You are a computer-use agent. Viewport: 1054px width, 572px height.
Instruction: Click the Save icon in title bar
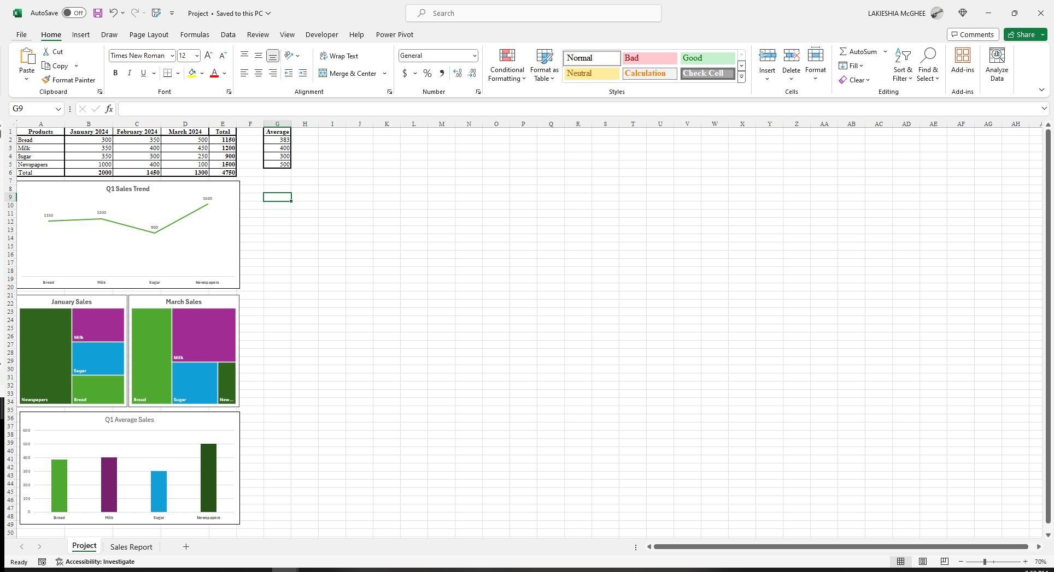[x=97, y=13]
